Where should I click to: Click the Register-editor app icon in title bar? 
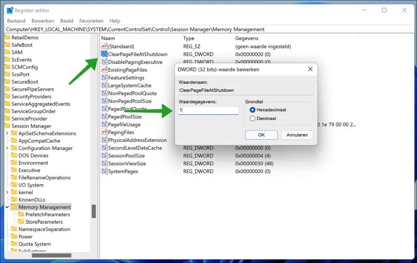click(10, 10)
